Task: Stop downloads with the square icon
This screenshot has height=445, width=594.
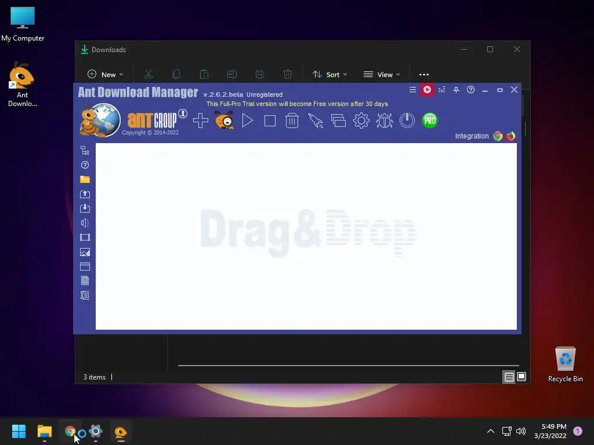Action: [x=270, y=121]
